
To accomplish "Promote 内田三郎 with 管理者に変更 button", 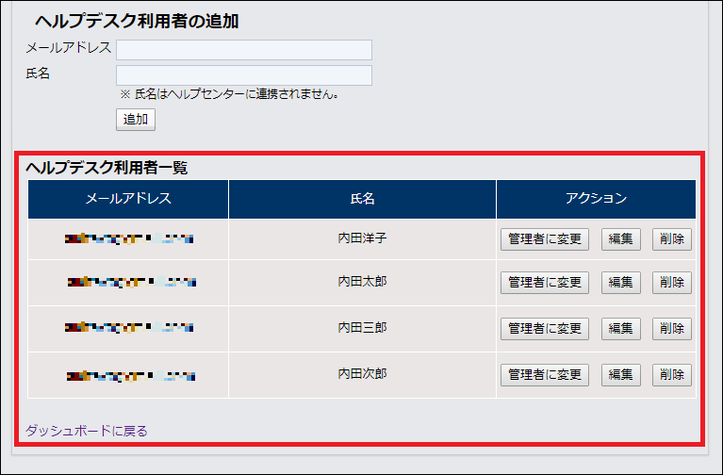I will tap(544, 329).
